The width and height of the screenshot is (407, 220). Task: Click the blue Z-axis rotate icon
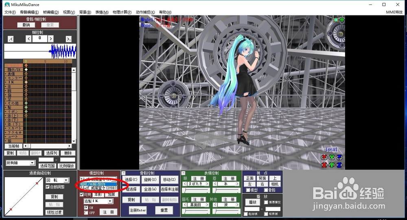(x=339, y=157)
